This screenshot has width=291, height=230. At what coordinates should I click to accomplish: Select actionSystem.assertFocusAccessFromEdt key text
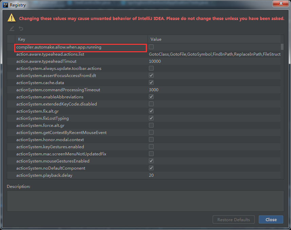(x=56, y=76)
